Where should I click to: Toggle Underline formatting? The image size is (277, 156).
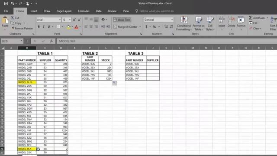pos(48,27)
